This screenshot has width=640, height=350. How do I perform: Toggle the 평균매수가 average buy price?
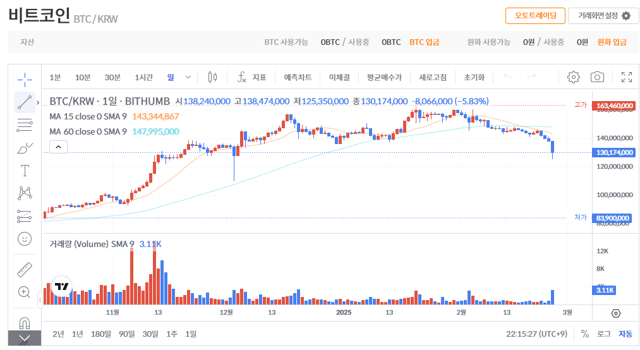pos(384,77)
